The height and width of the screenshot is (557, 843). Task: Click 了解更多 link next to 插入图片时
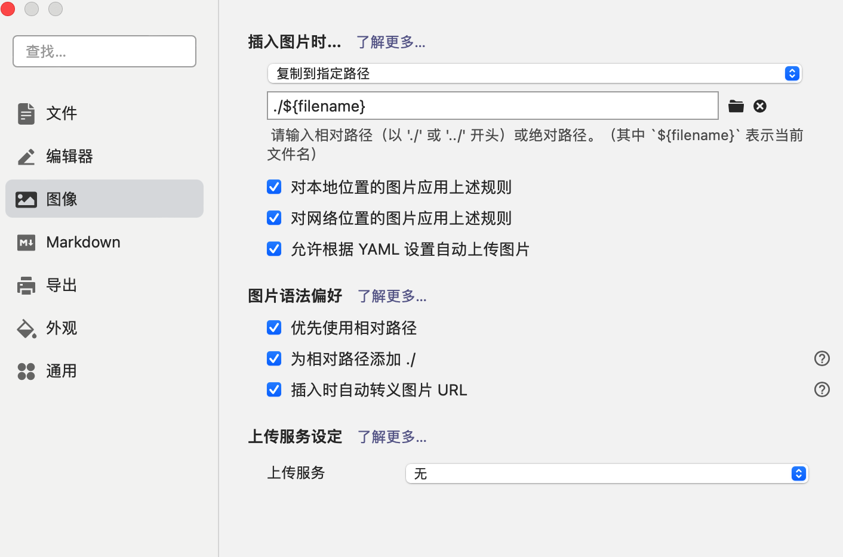(x=391, y=42)
